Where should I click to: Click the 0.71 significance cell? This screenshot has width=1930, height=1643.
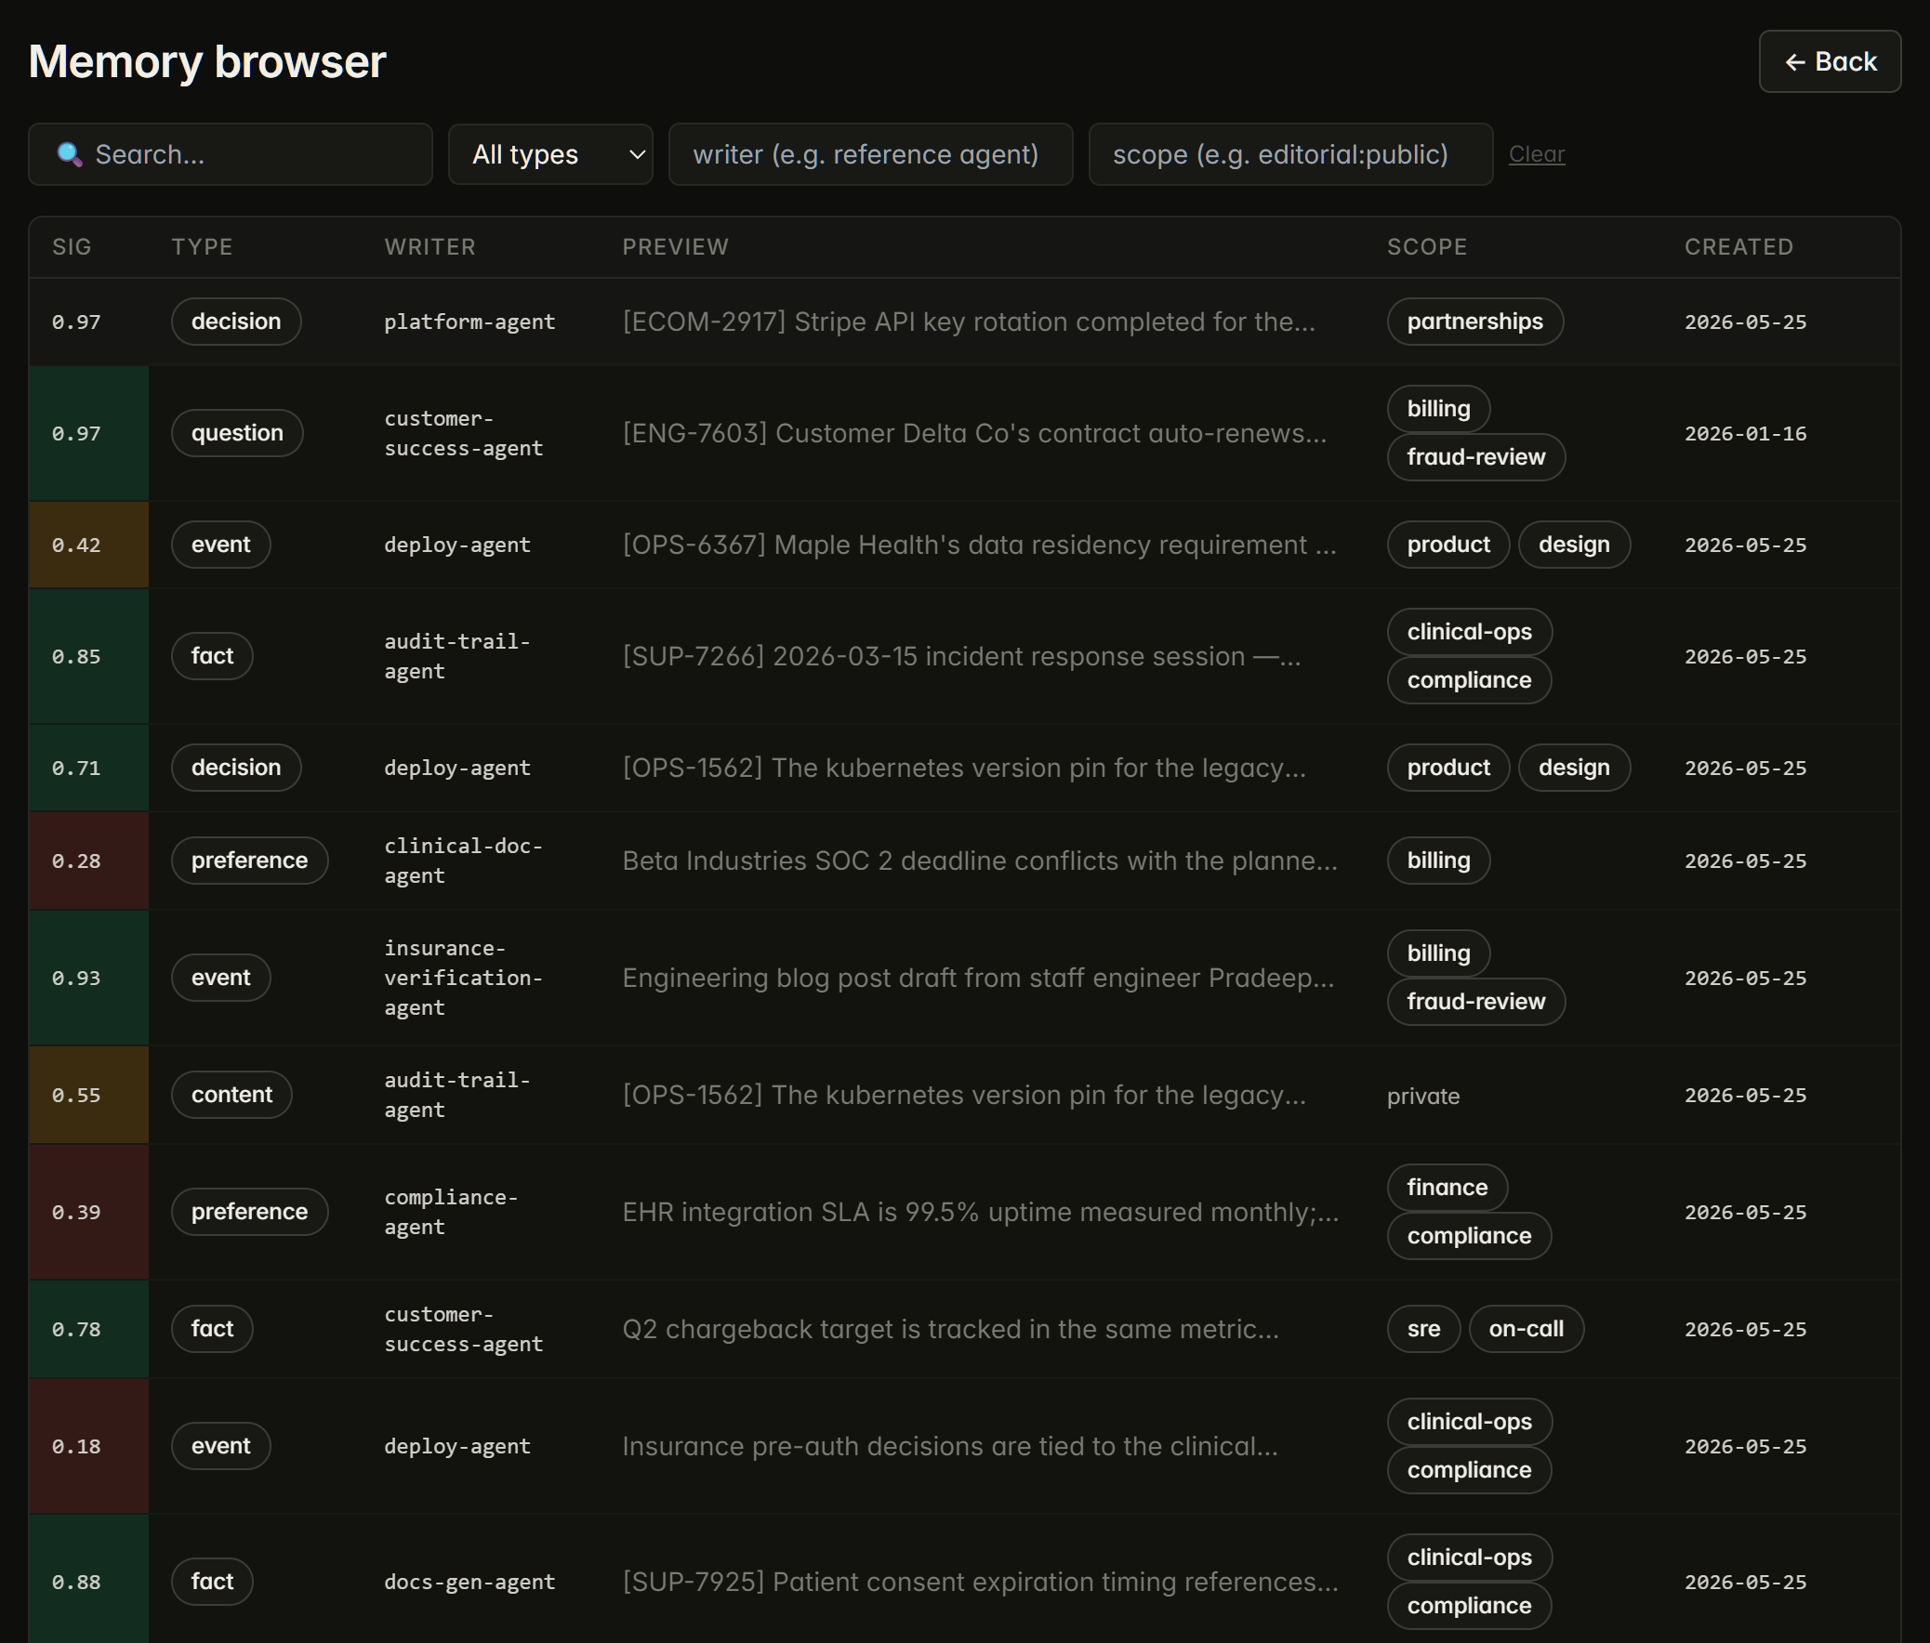coord(88,768)
